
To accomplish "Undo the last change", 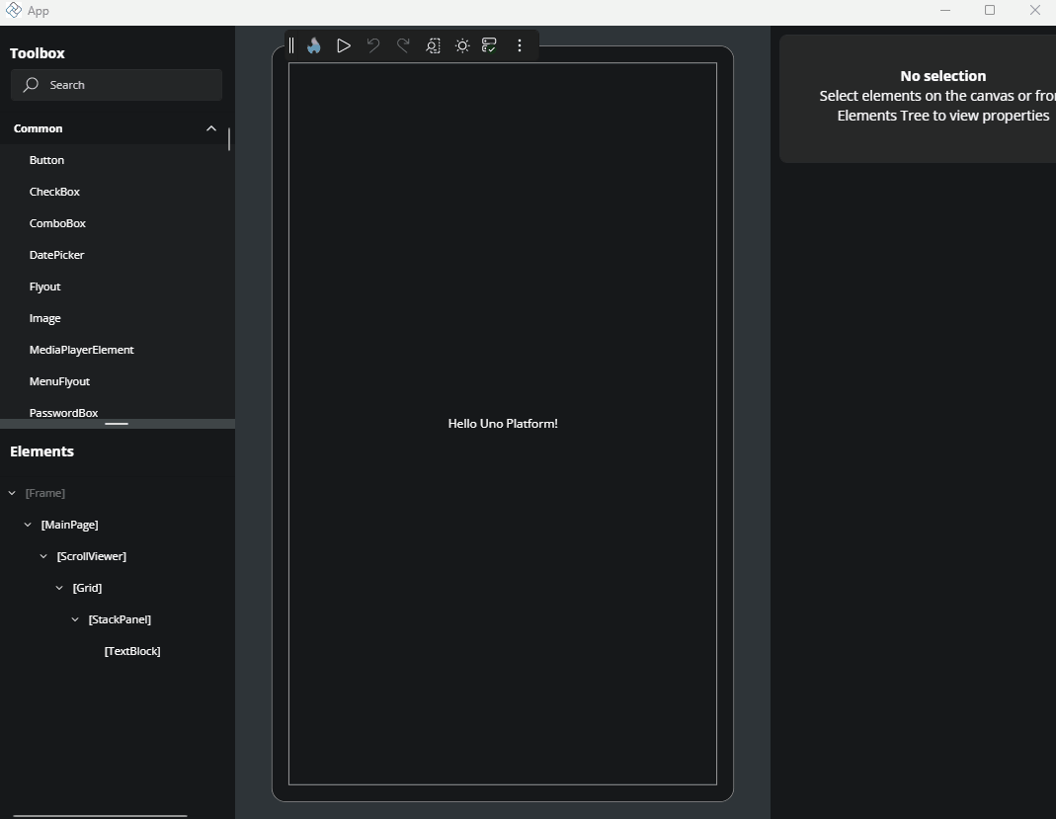I will pyautogui.click(x=372, y=44).
